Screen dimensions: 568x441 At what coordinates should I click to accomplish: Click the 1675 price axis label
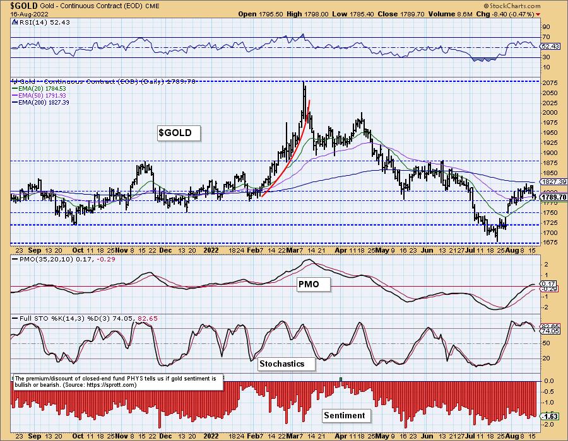tap(550, 242)
